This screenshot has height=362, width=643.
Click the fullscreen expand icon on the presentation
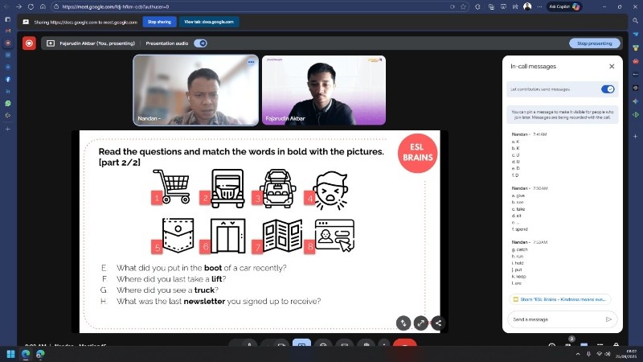coord(420,323)
